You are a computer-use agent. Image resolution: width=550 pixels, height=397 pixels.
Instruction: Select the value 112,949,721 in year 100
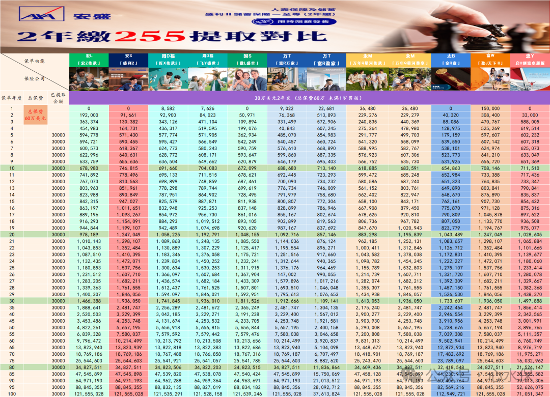pyautogui.click(x=451, y=394)
